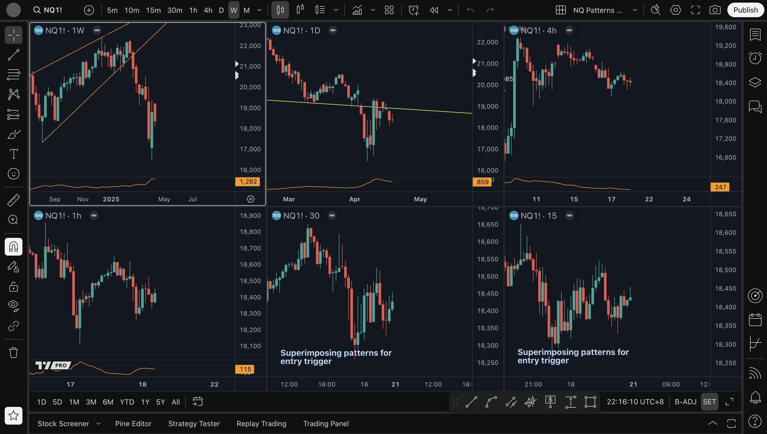Image resolution: width=767 pixels, height=434 pixels.
Task: Pick the measure ruler tool
Action: (13, 200)
